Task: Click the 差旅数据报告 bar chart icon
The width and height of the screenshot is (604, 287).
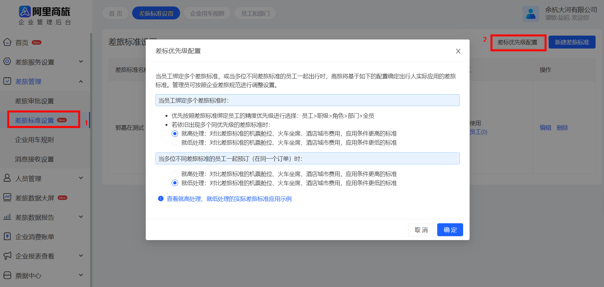Action: click(7, 217)
